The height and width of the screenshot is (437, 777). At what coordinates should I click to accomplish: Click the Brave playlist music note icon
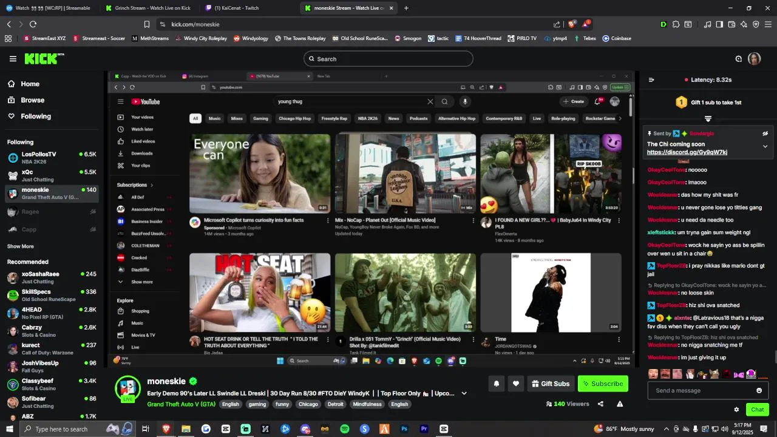click(x=707, y=24)
